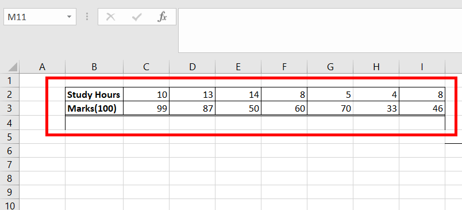Select row 3 header
Viewport: 462px width, 210px height.
tap(9, 108)
